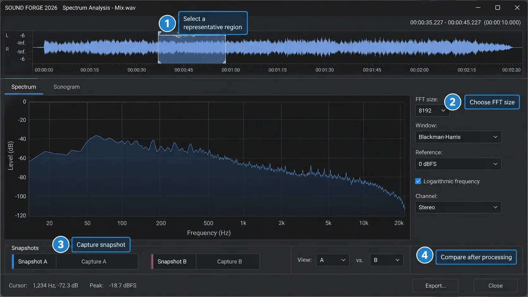528x297 pixels.
Task: Uncheck the Logarithmic frequency checkbox
Action: pos(418,181)
